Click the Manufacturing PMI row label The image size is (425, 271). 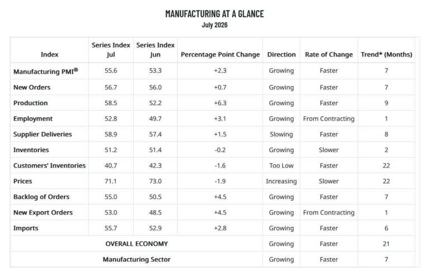45,71
